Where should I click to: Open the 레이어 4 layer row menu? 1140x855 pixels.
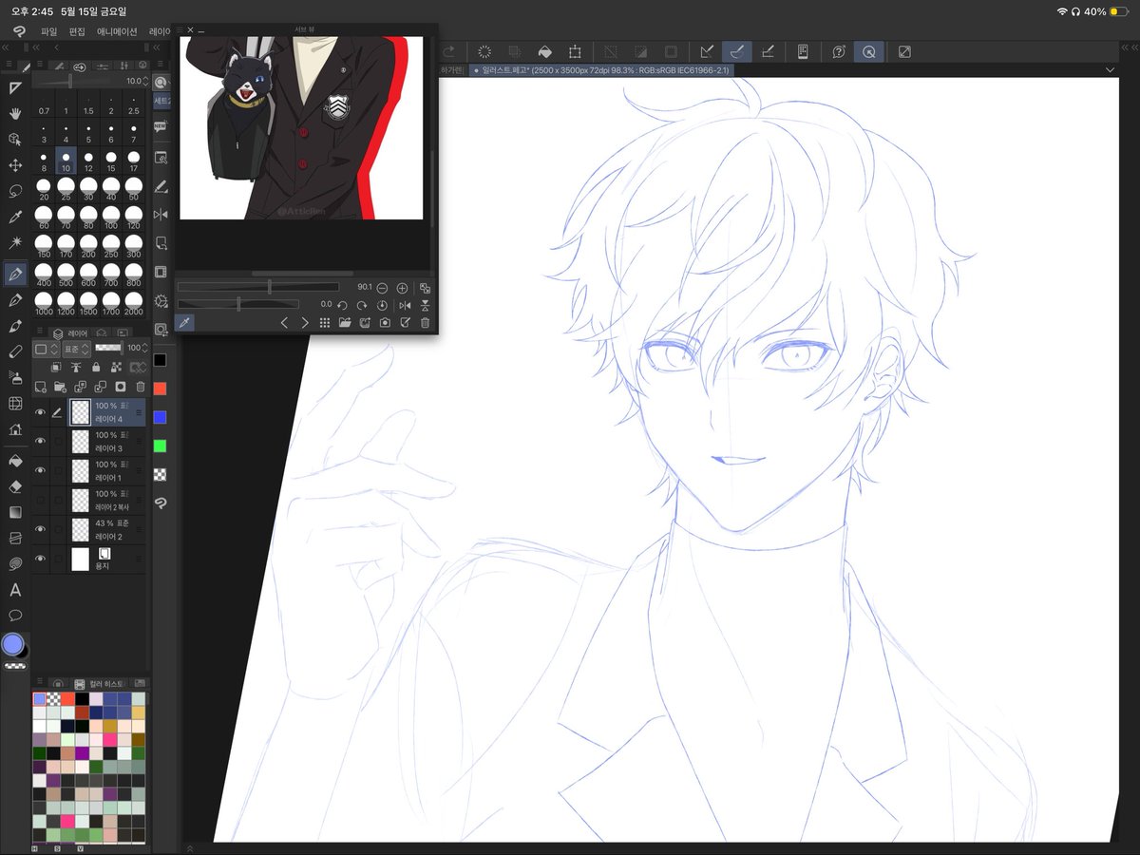[x=139, y=413]
